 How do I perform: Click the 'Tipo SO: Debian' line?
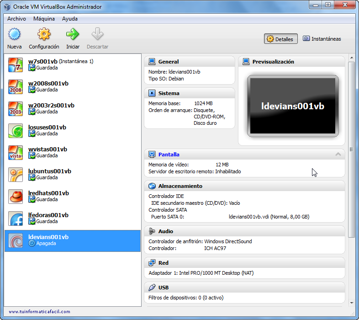(166, 79)
